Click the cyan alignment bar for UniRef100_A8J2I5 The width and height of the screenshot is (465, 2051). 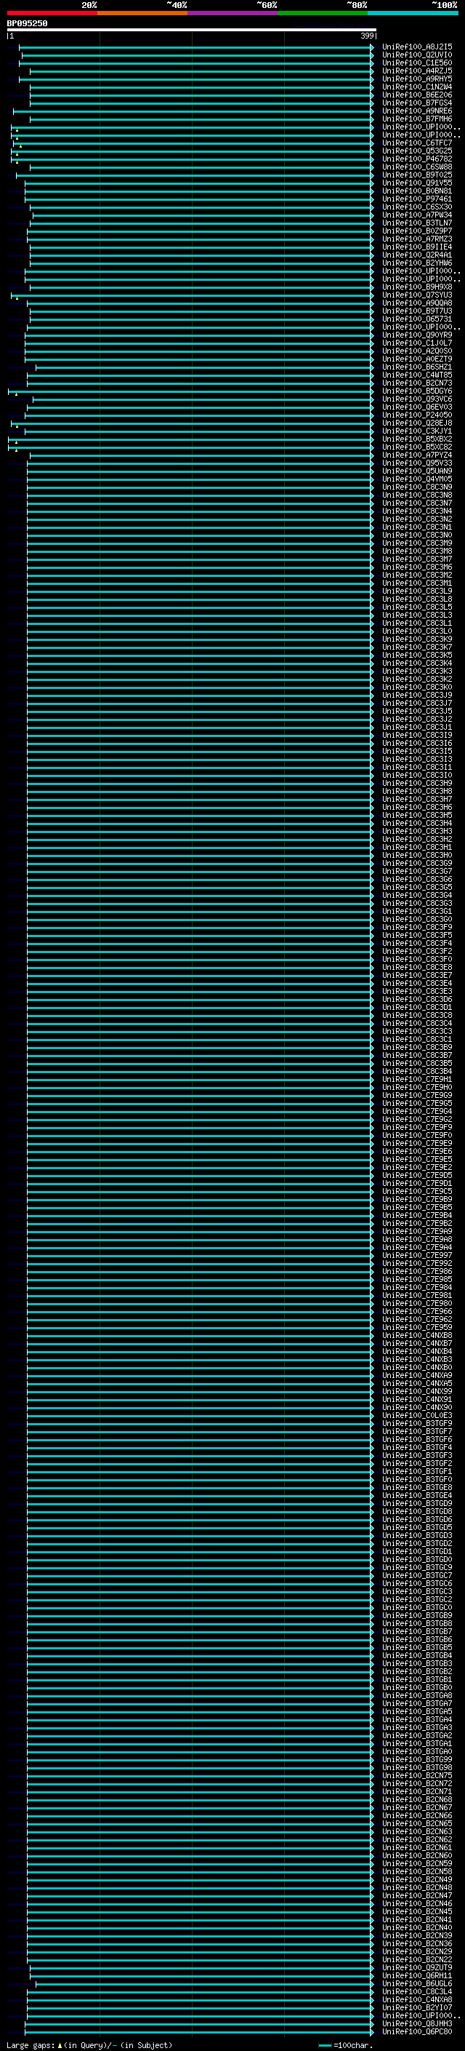(x=196, y=48)
